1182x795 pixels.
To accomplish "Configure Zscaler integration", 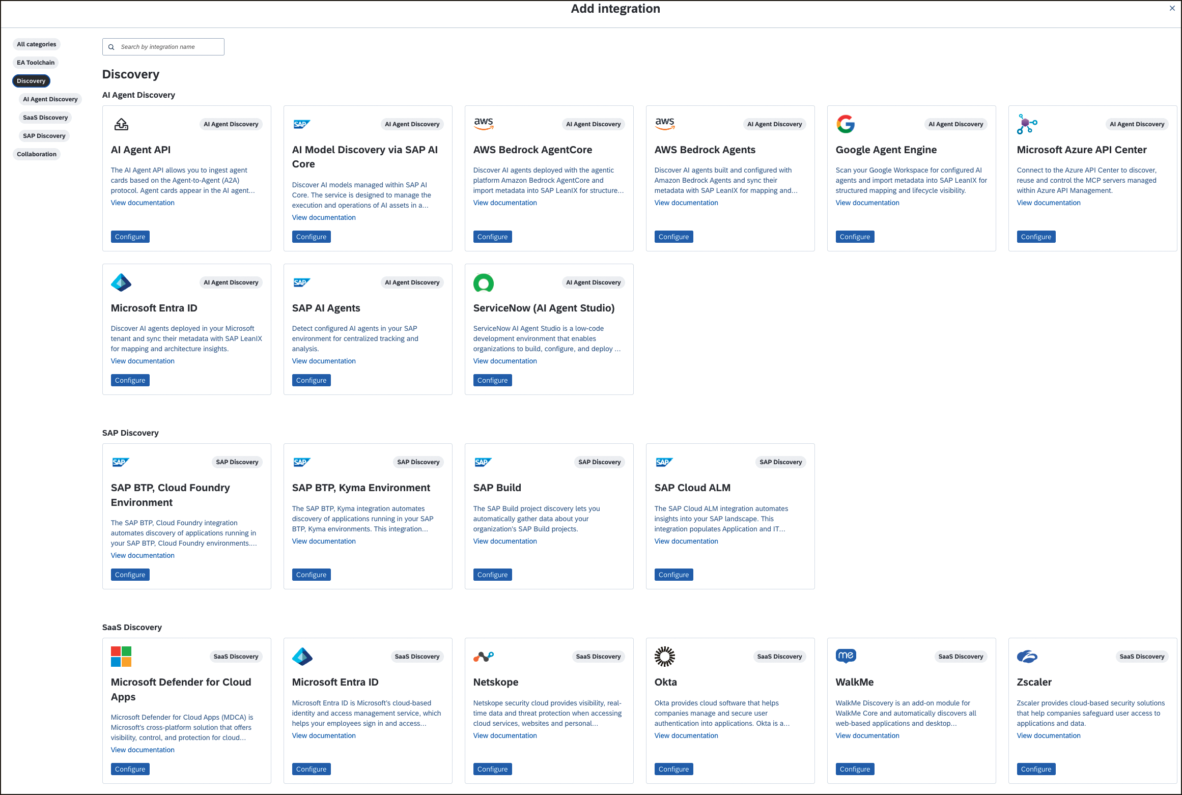I will (1036, 769).
